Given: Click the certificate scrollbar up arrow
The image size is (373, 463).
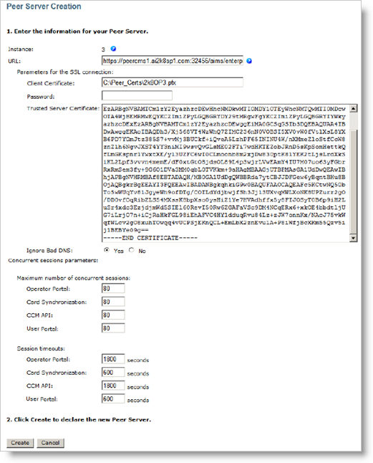Looking at the screenshot, I should [x=353, y=108].
